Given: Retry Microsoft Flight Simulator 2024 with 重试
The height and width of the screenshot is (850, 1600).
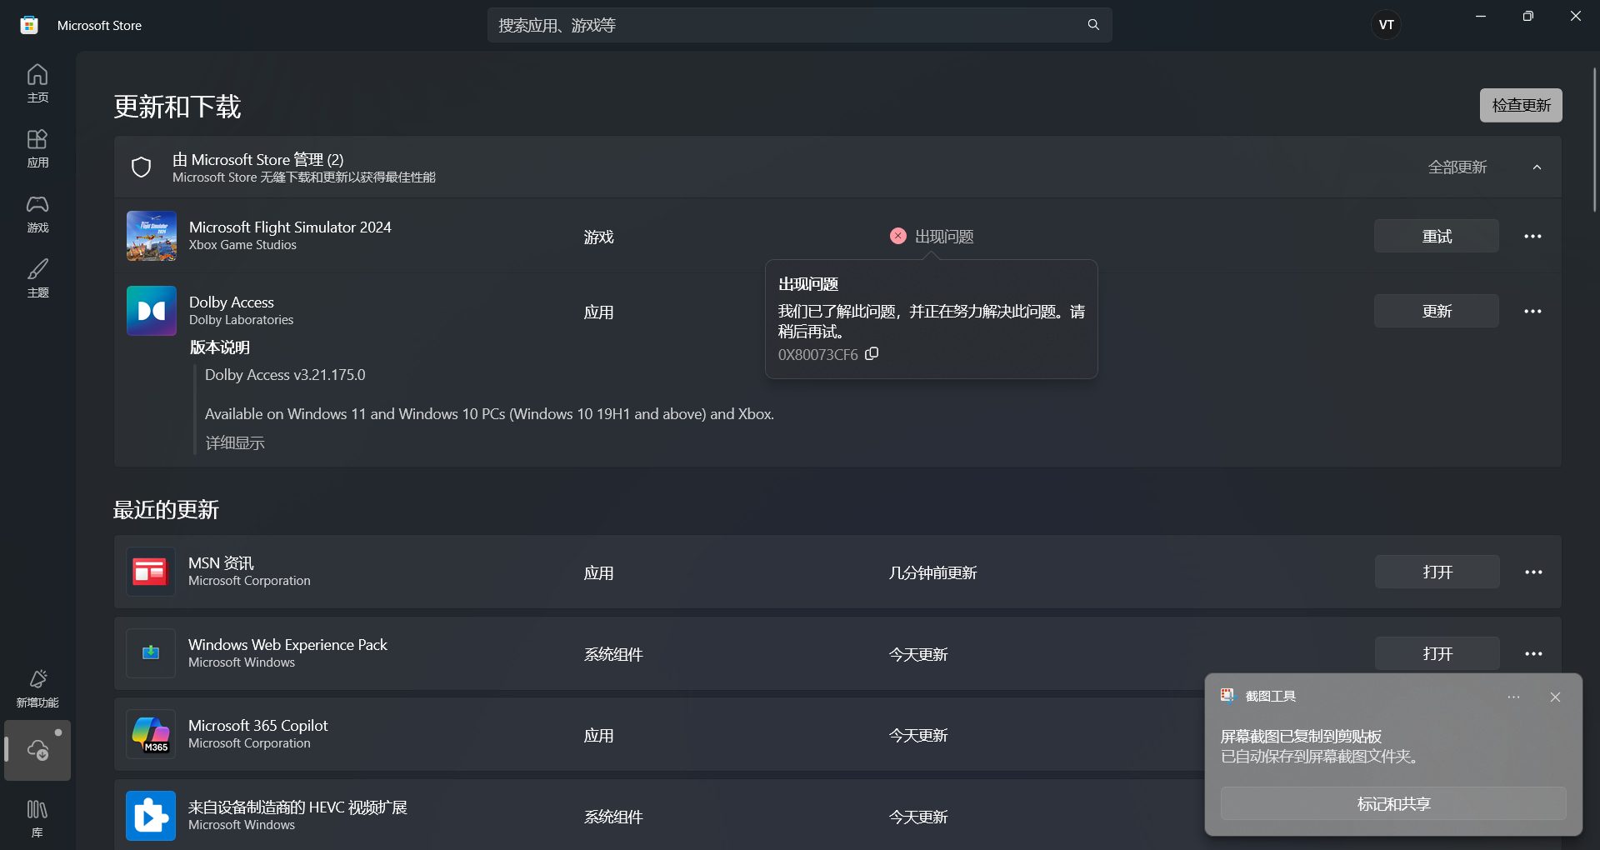Looking at the screenshot, I should click(1437, 236).
